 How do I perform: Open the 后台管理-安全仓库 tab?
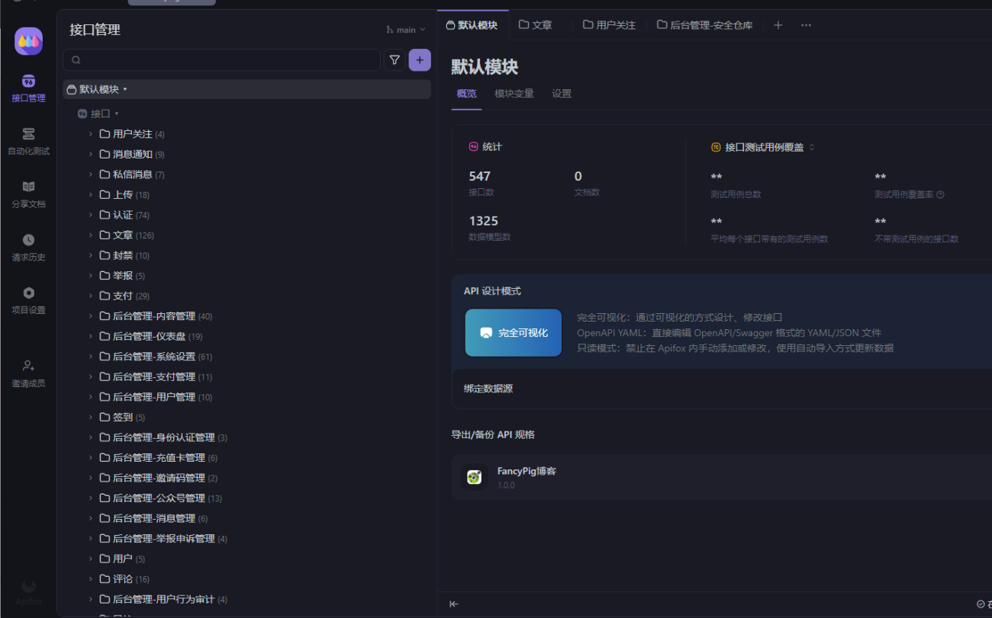[x=704, y=25]
